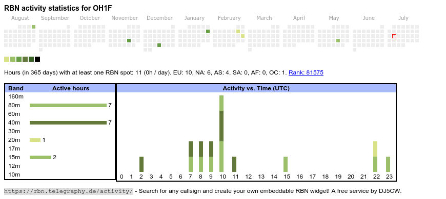This screenshot has height=199, width=446.
Task: Click the '15m' band label
Action: [14, 157]
